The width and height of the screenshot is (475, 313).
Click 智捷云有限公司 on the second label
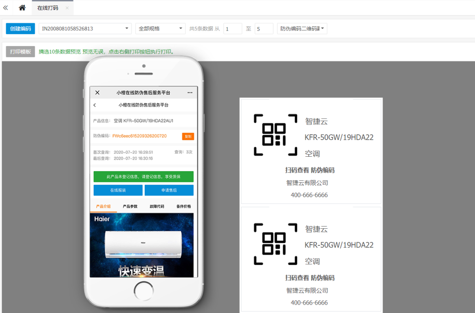click(307, 291)
